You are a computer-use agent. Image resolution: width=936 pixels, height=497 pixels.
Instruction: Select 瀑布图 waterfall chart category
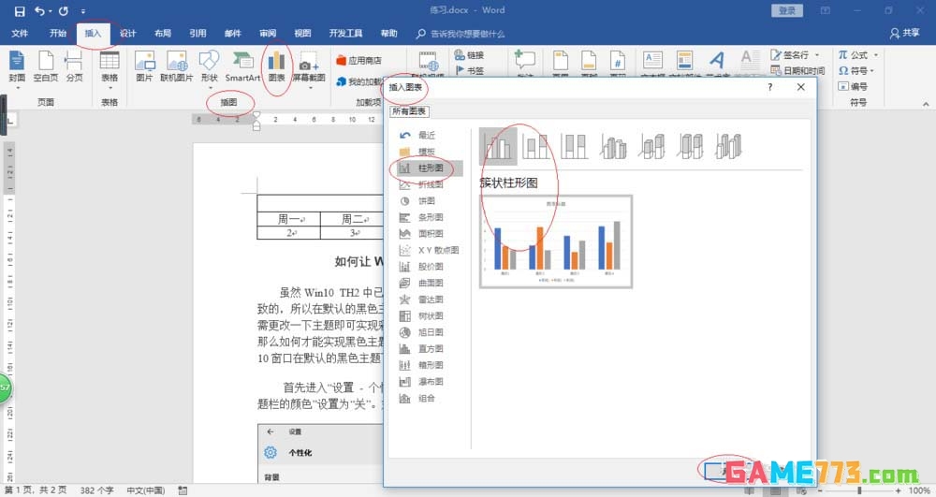(x=431, y=382)
